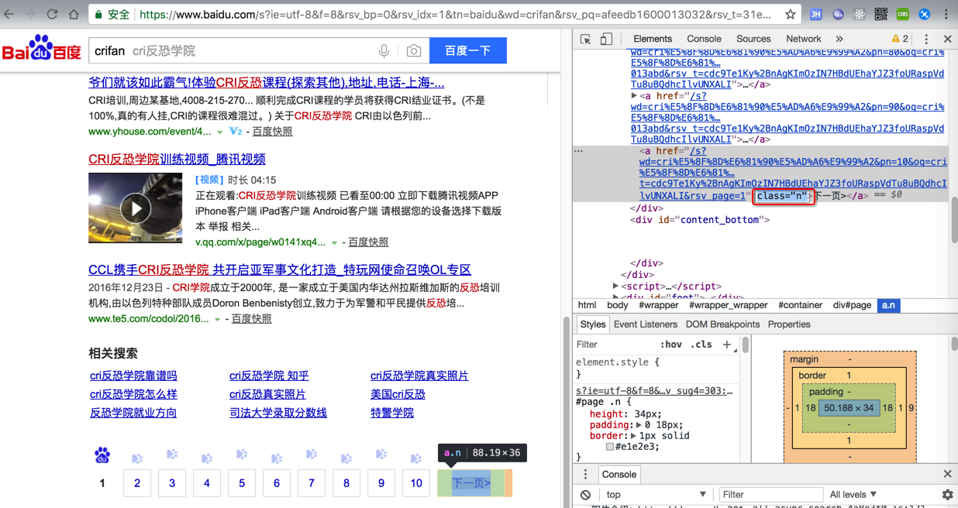The width and height of the screenshot is (958, 508).
Task: Select #container in DOM breadcrumb
Action: [x=800, y=305]
